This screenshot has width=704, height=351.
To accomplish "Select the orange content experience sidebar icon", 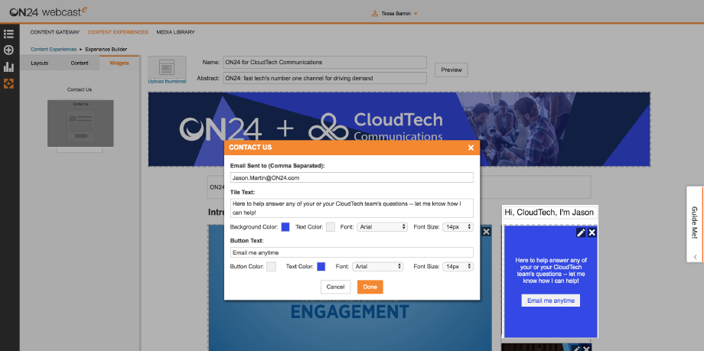I will (8, 83).
